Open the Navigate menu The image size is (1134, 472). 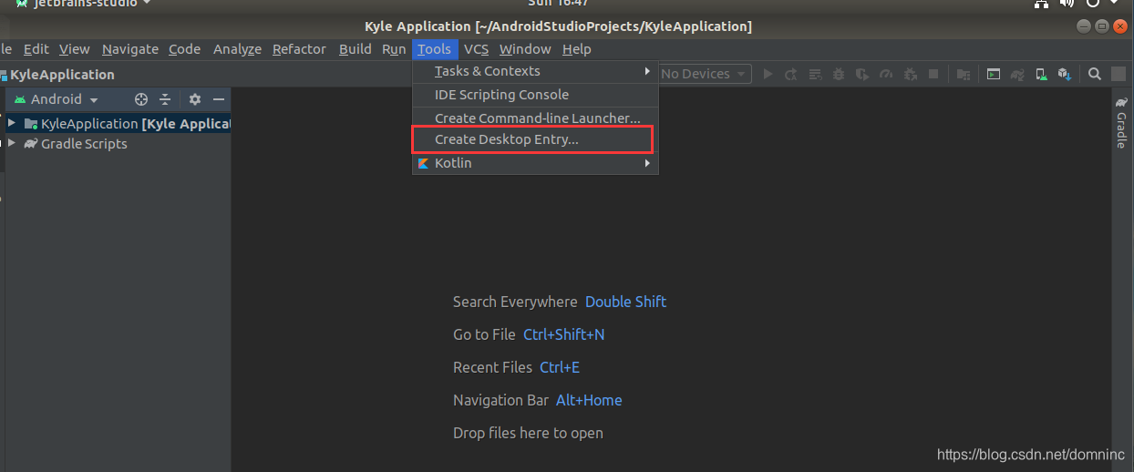[x=129, y=49]
